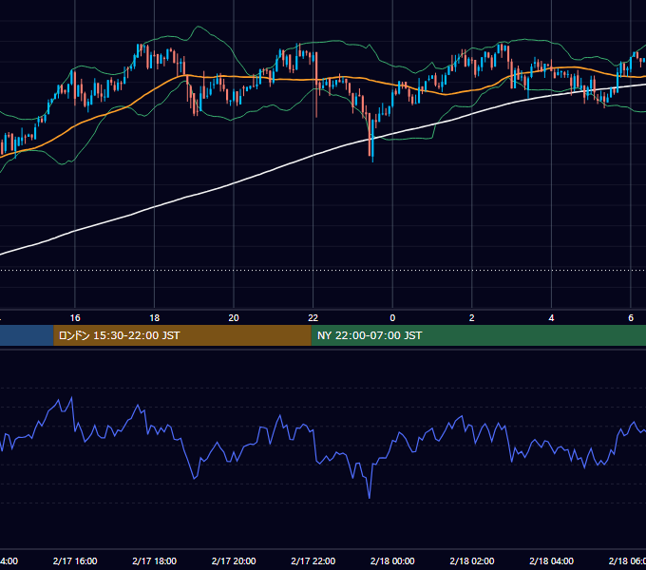This screenshot has height=570, width=646.
Task: Click the 16 hour axis label
Action: pyautogui.click(x=75, y=318)
